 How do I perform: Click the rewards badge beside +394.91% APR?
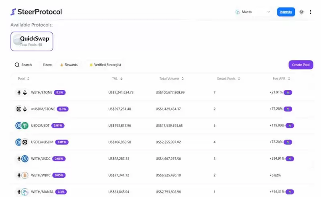(x=290, y=158)
